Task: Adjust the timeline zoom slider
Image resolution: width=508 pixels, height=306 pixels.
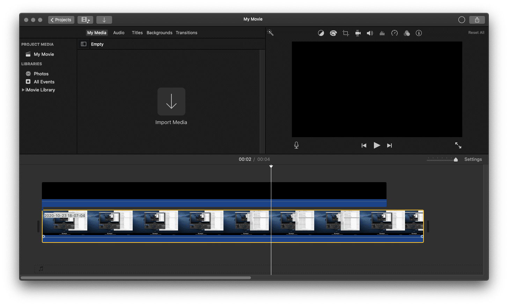Action: [x=455, y=159]
